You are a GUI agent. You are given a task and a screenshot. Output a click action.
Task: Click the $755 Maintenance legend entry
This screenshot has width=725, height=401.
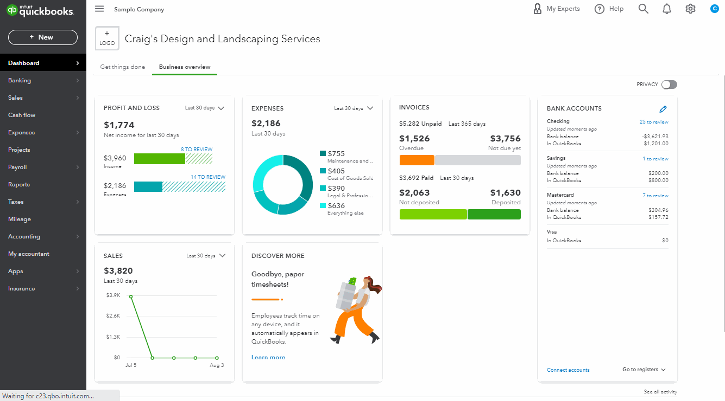(x=347, y=157)
